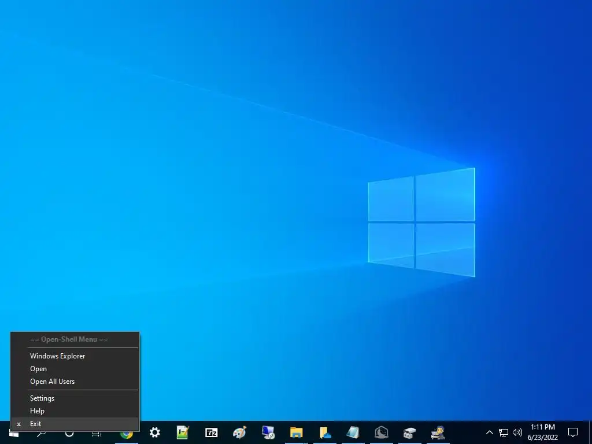Click the dark hexagon app taskbar icon
This screenshot has width=592, height=444.
point(382,432)
